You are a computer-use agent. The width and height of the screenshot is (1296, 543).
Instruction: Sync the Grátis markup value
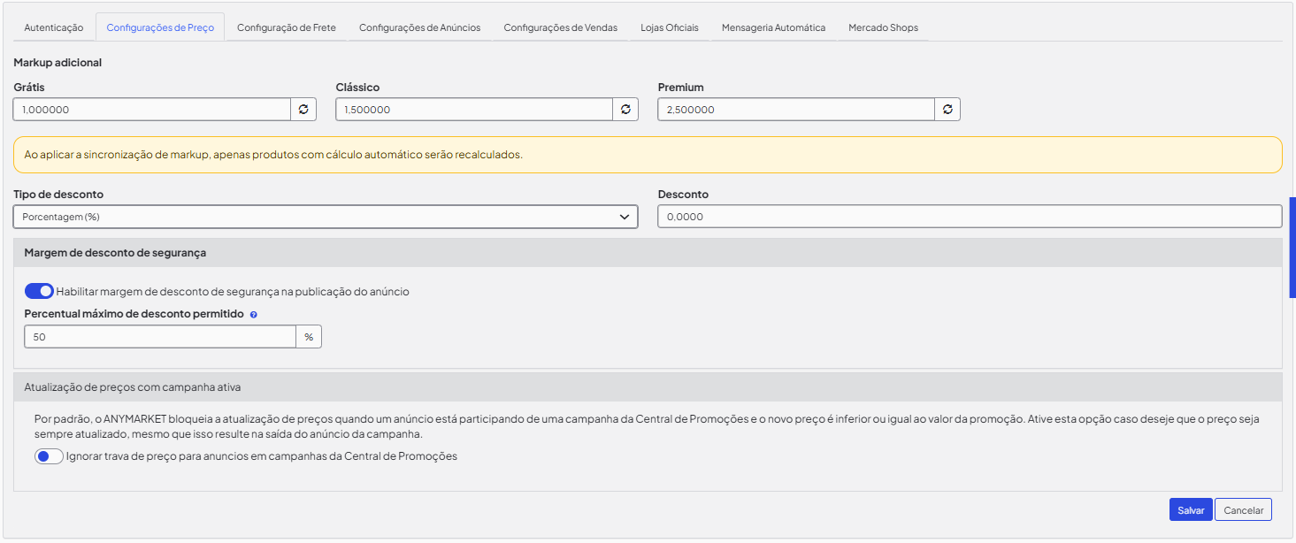click(303, 110)
